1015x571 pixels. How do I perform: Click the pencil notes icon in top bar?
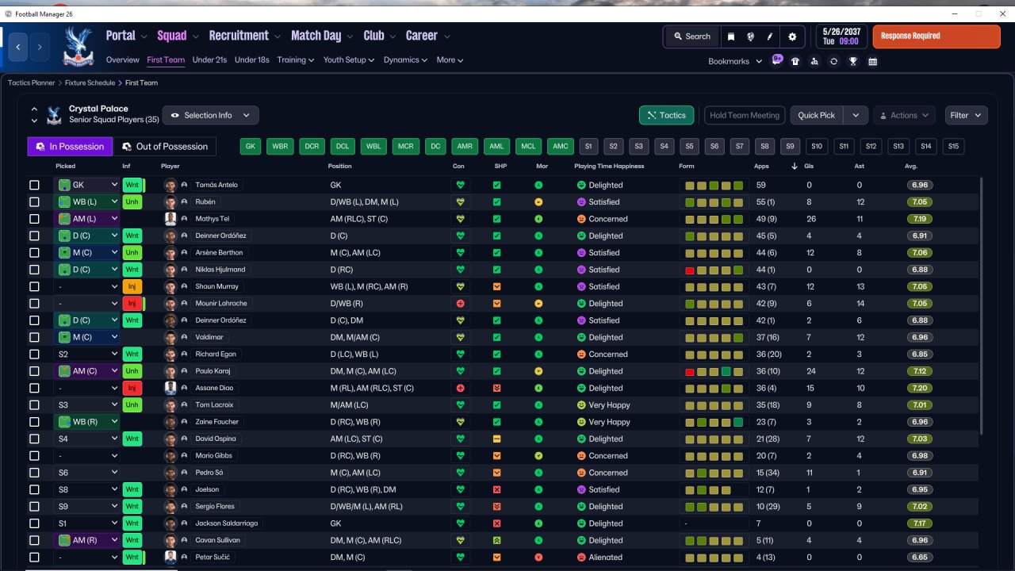769,36
